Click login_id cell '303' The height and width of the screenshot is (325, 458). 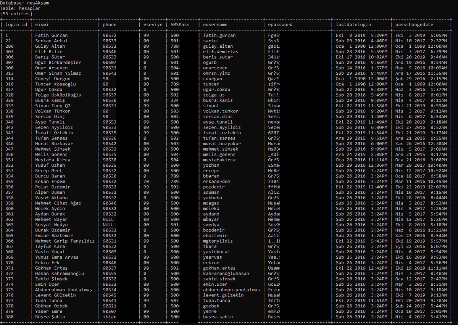tap(10, 51)
